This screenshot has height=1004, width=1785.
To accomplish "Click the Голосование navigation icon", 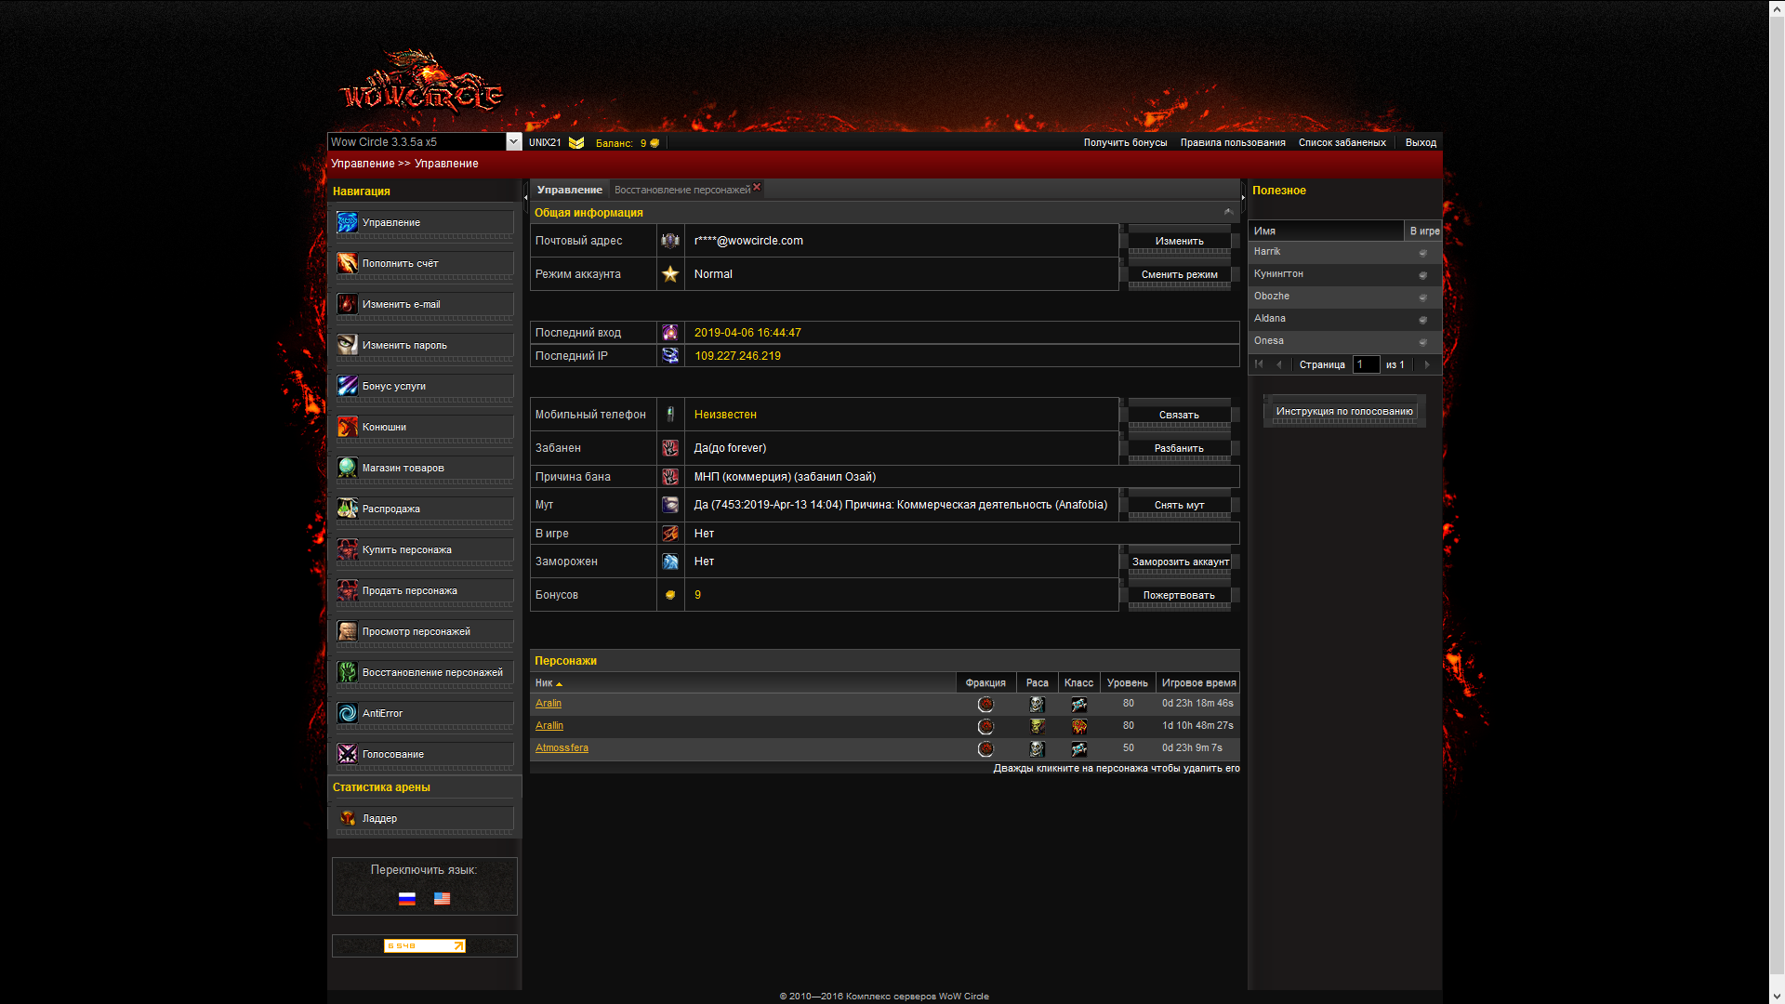I will [347, 754].
